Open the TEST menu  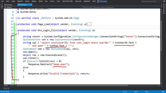(x=58, y=1)
